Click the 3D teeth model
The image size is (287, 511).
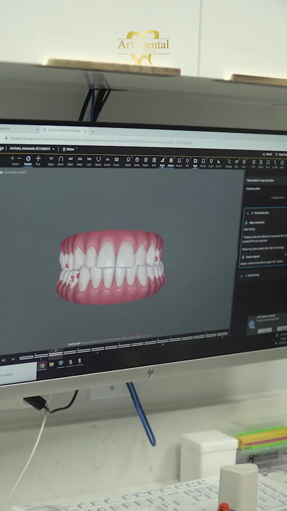tap(110, 267)
